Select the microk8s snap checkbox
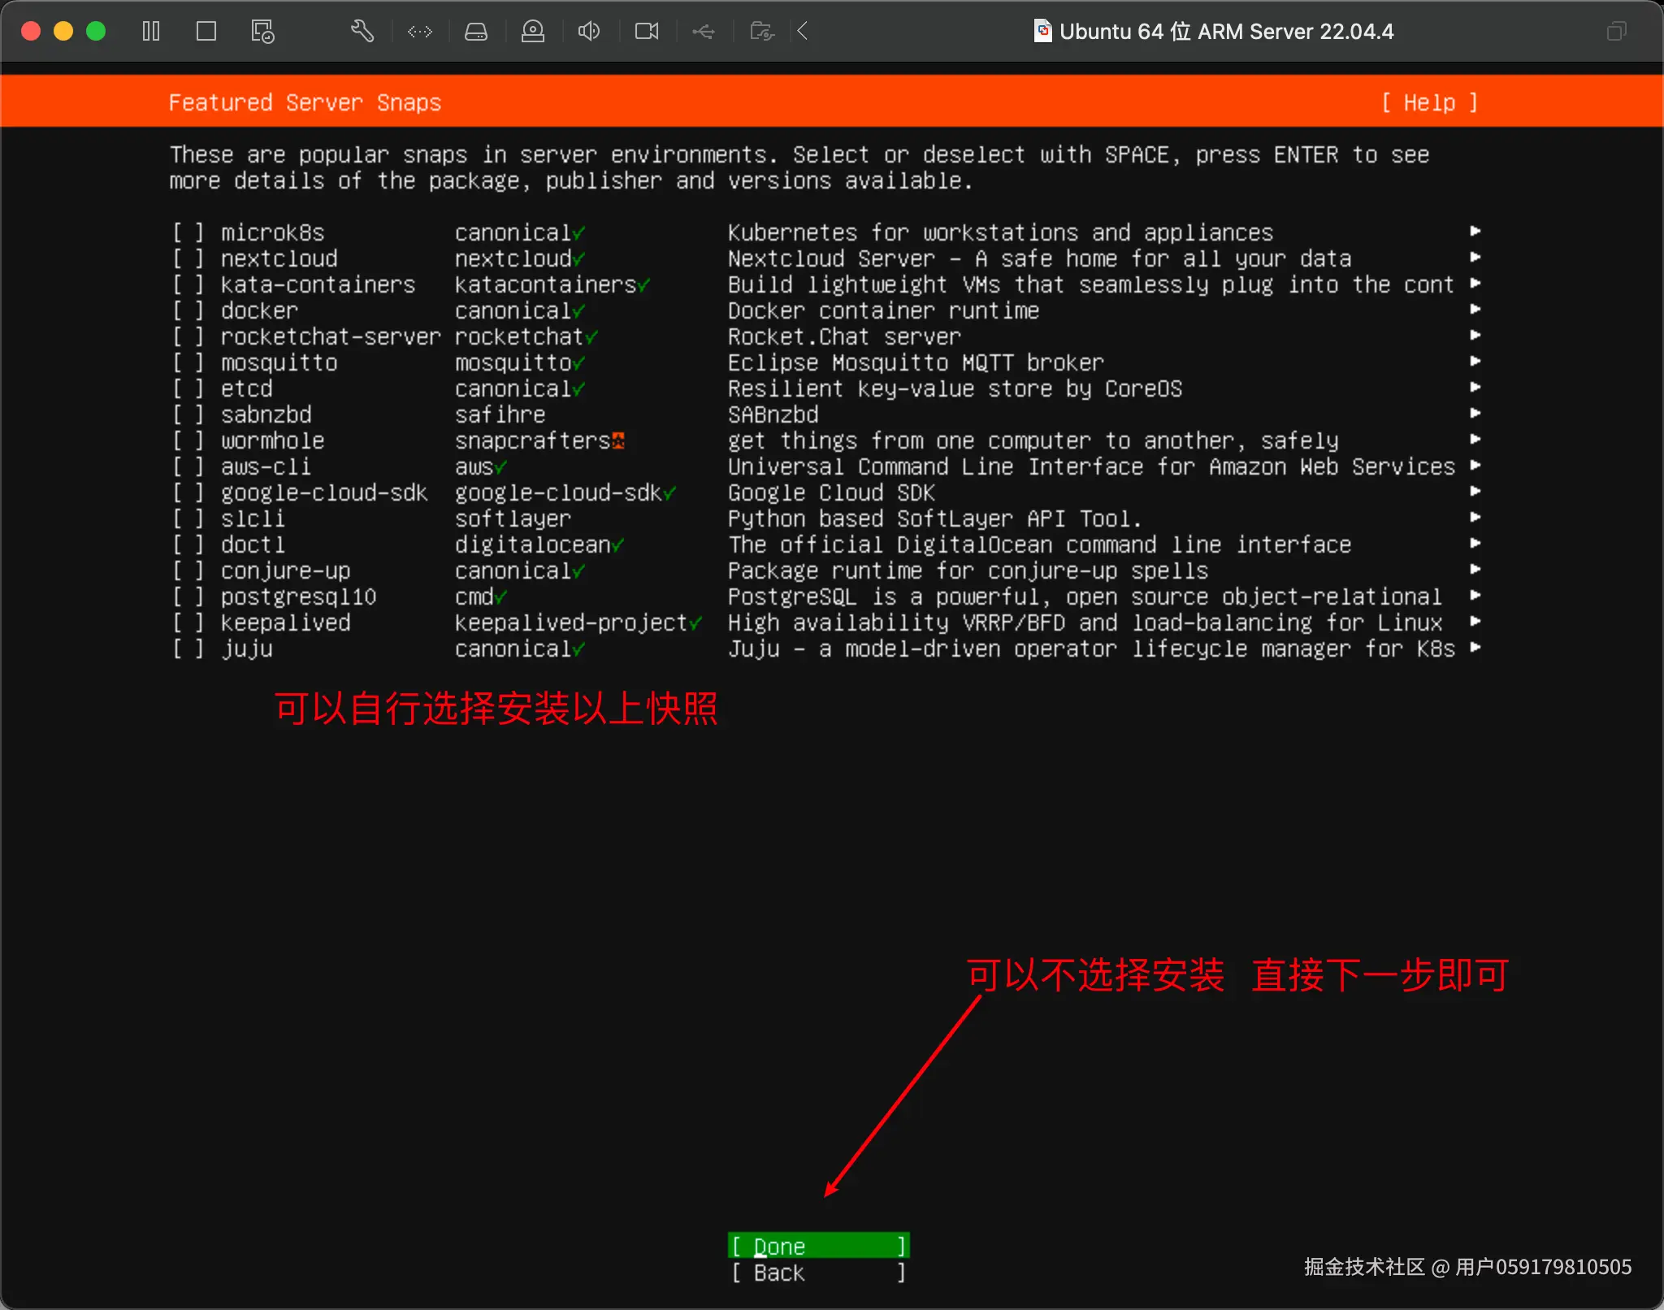Screen dimensions: 1664x1310 coord(188,233)
